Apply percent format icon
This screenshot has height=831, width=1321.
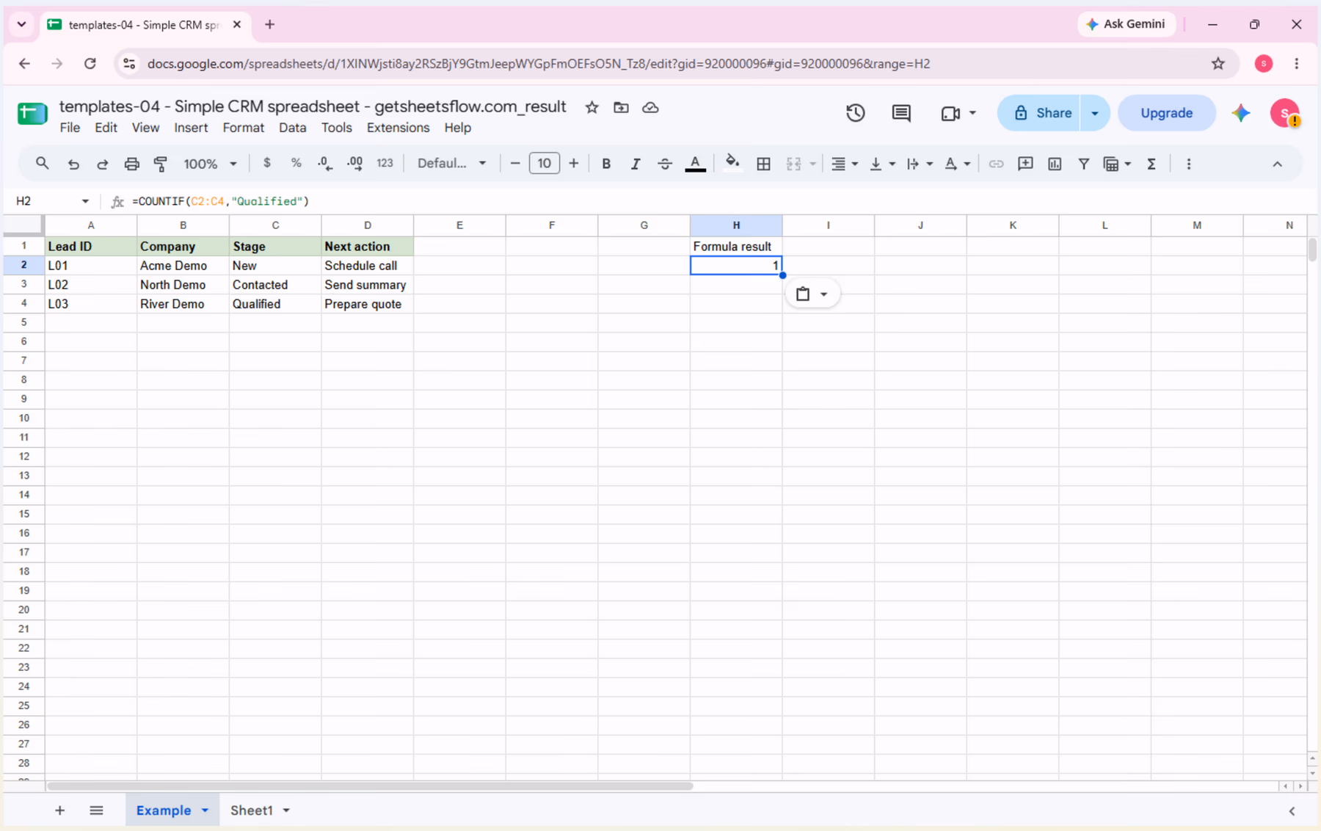click(296, 163)
